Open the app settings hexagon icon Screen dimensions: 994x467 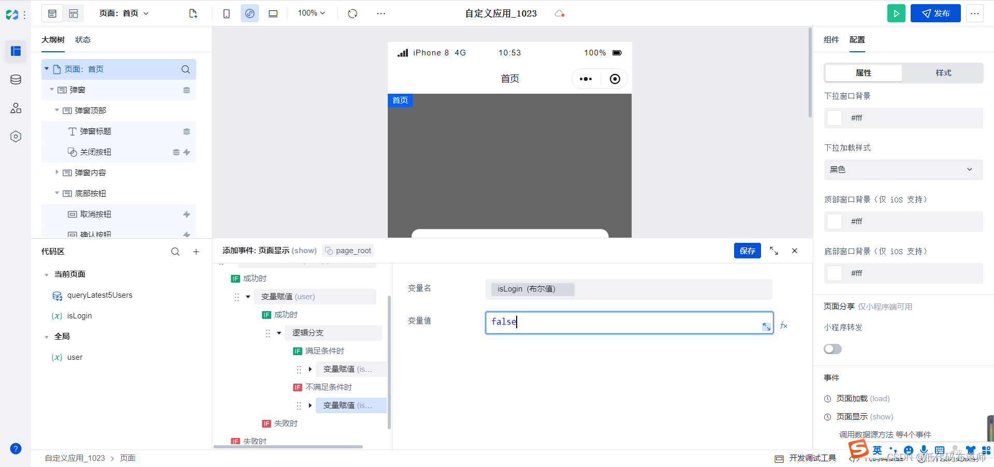pos(16,136)
